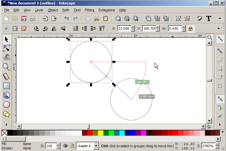Click the X coordinate input field
Image resolution: width=226 pixels, height=151 pixels.
(124, 29)
